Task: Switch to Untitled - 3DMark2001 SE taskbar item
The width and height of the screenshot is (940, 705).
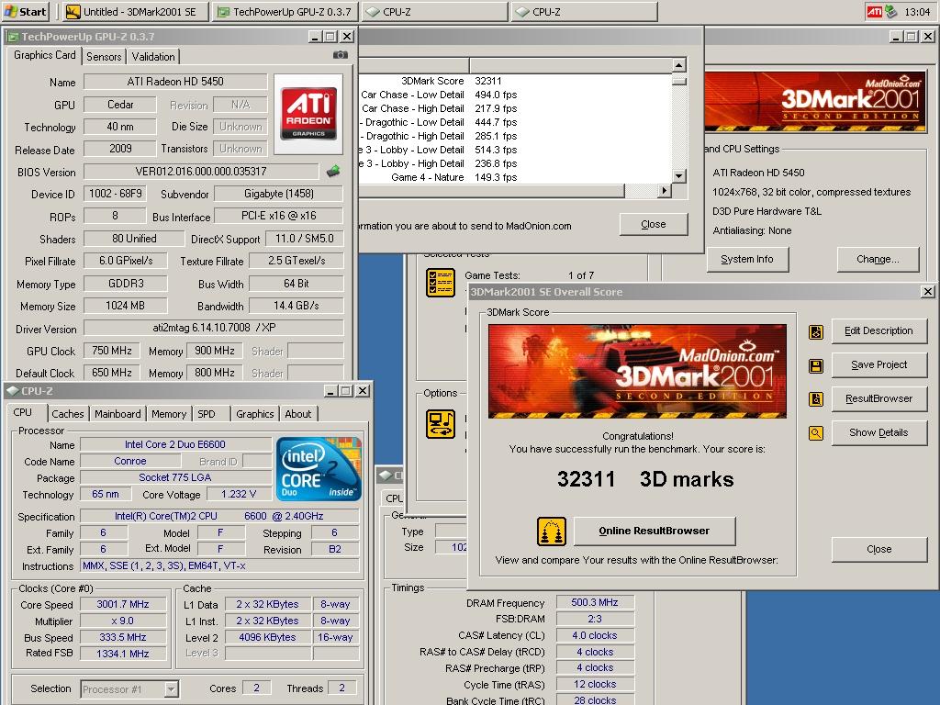Action: pos(135,11)
